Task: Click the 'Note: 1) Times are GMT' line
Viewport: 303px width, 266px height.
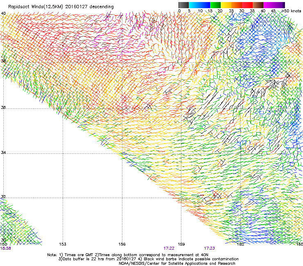Action: pyautogui.click(x=128, y=255)
